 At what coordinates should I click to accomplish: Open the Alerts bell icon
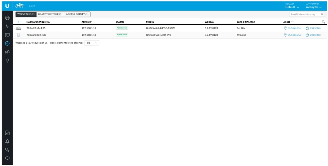[x=7, y=141]
